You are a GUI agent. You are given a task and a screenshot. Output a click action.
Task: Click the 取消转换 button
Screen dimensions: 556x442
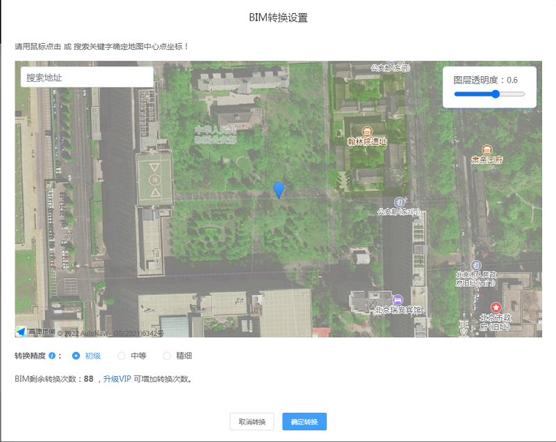coord(252,421)
